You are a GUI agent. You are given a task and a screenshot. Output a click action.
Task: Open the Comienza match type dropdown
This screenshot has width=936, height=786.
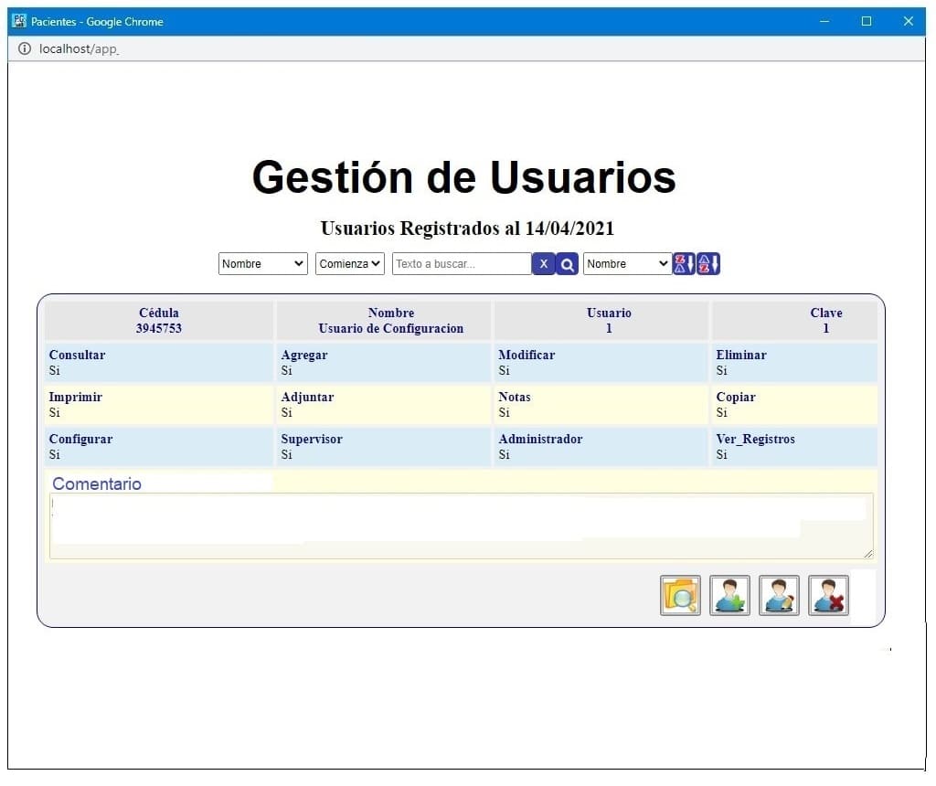coord(350,264)
